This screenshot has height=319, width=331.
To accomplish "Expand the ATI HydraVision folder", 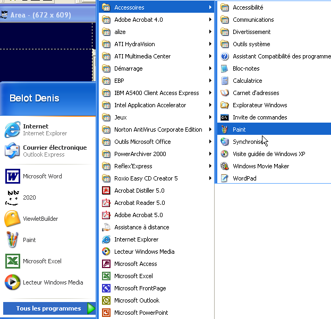I will [157, 44].
